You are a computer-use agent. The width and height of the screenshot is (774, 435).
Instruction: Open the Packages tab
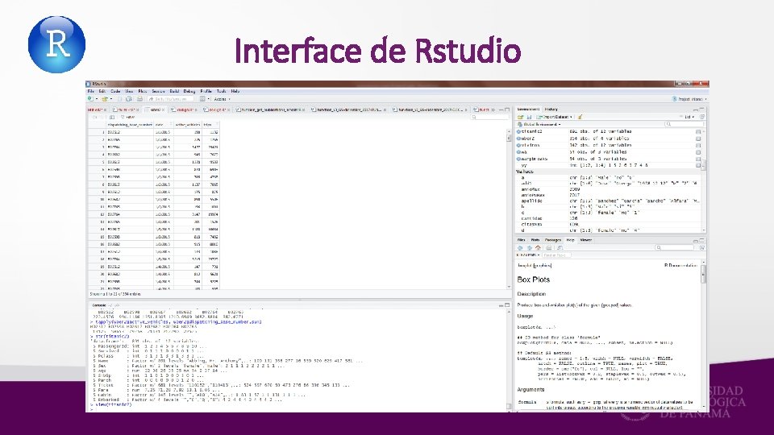[553, 240]
